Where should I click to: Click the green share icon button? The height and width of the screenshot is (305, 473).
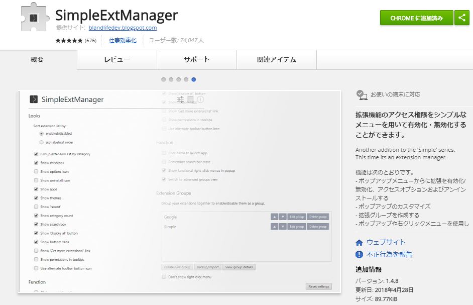click(x=462, y=18)
